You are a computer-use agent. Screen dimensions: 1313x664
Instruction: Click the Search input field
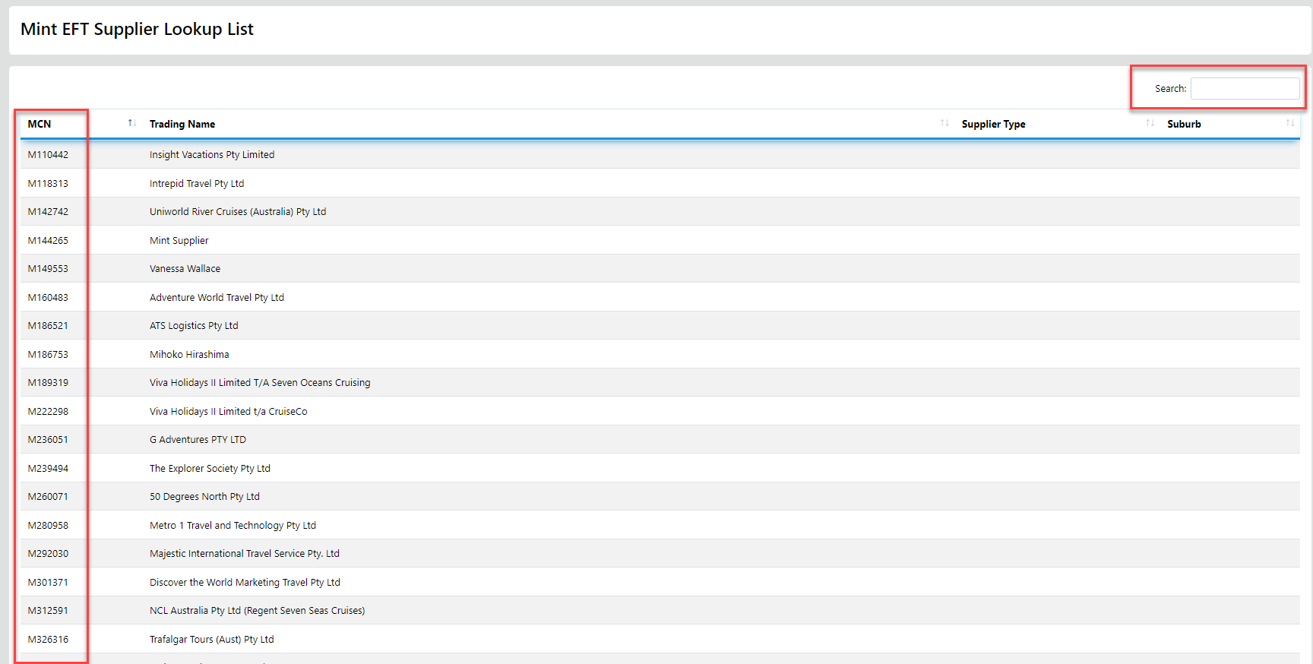tap(1245, 89)
